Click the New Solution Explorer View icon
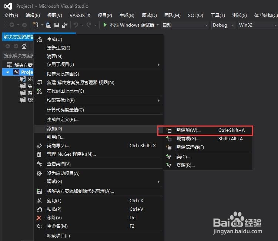The width and height of the screenshot is (278, 241). [39, 83]
